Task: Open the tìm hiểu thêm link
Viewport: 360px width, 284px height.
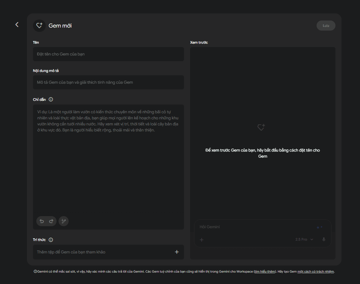Action: point(265,272)
